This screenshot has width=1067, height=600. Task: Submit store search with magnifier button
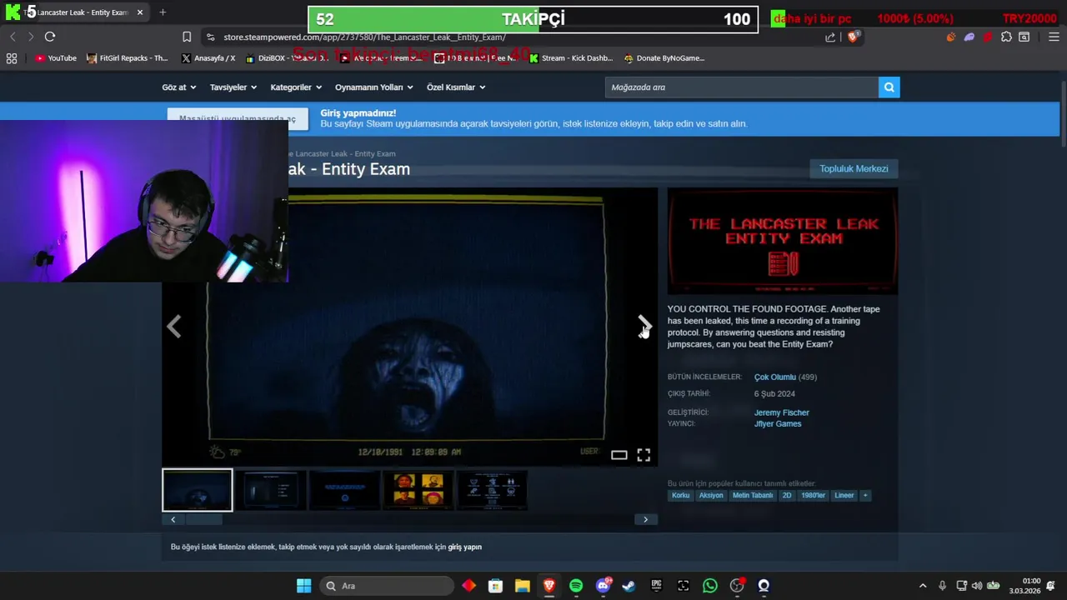889,87
